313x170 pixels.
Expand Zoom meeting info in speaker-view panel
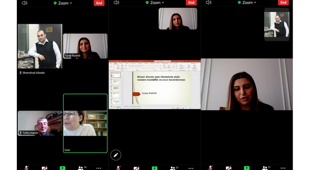click(x=247, y=3)
